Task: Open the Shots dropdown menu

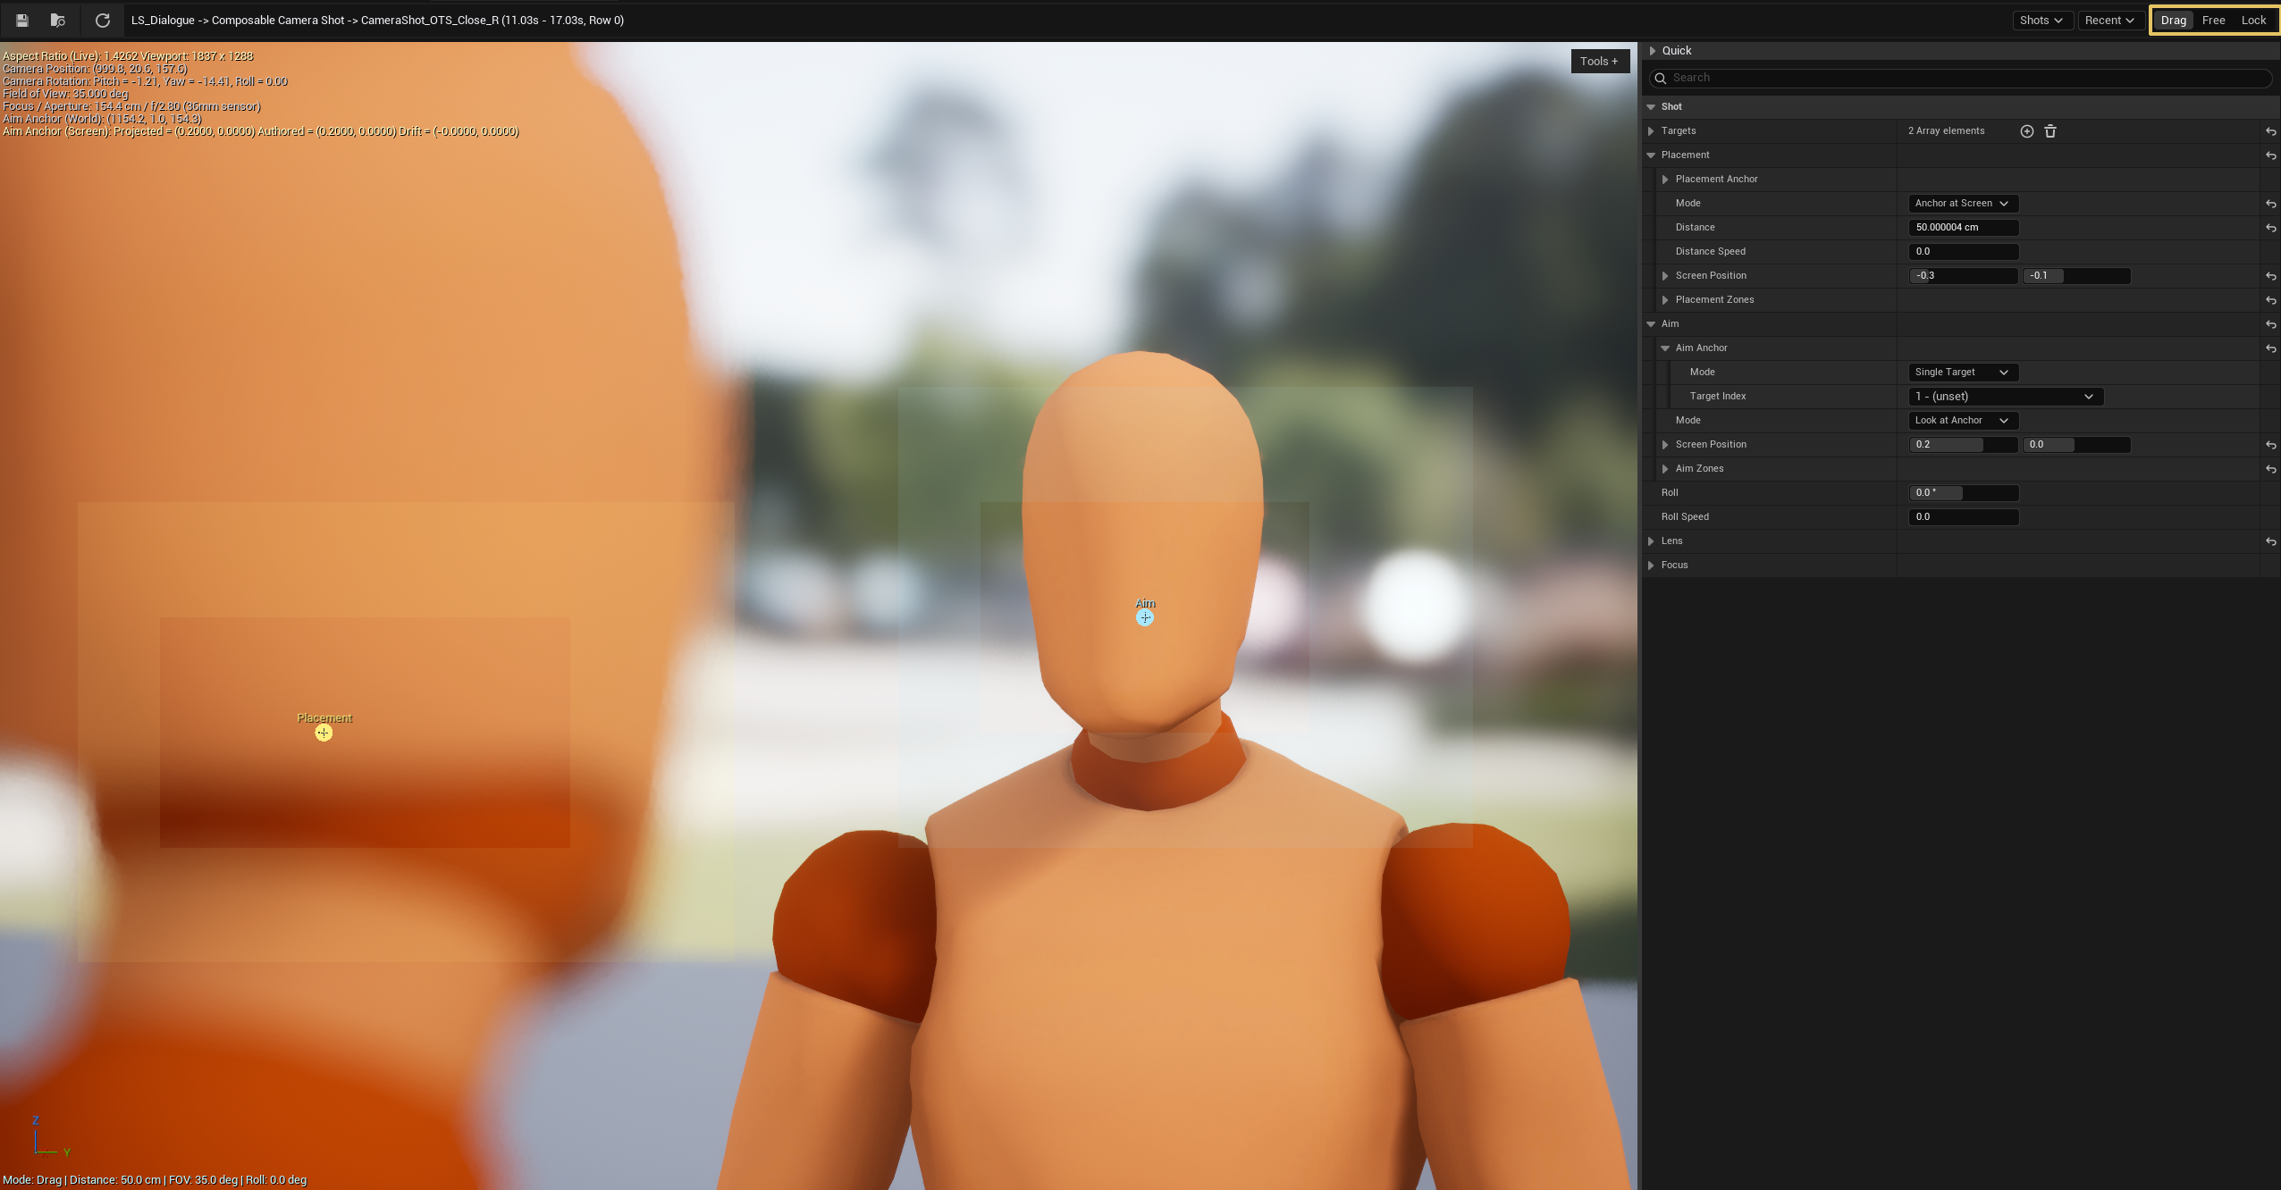Action: (x=2041, y=20)
